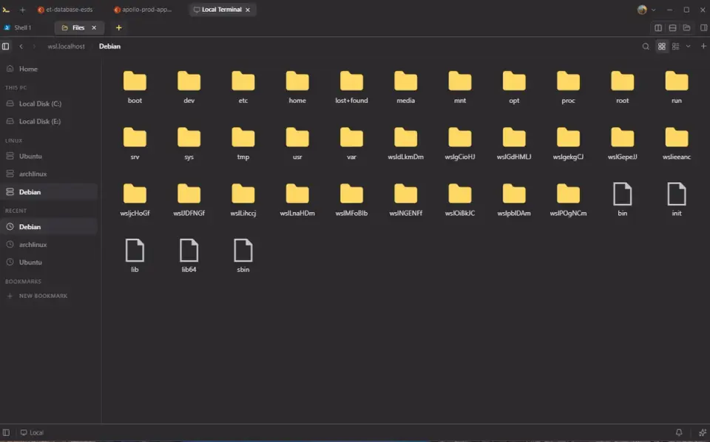Open the etc folder

coord(243,87)
